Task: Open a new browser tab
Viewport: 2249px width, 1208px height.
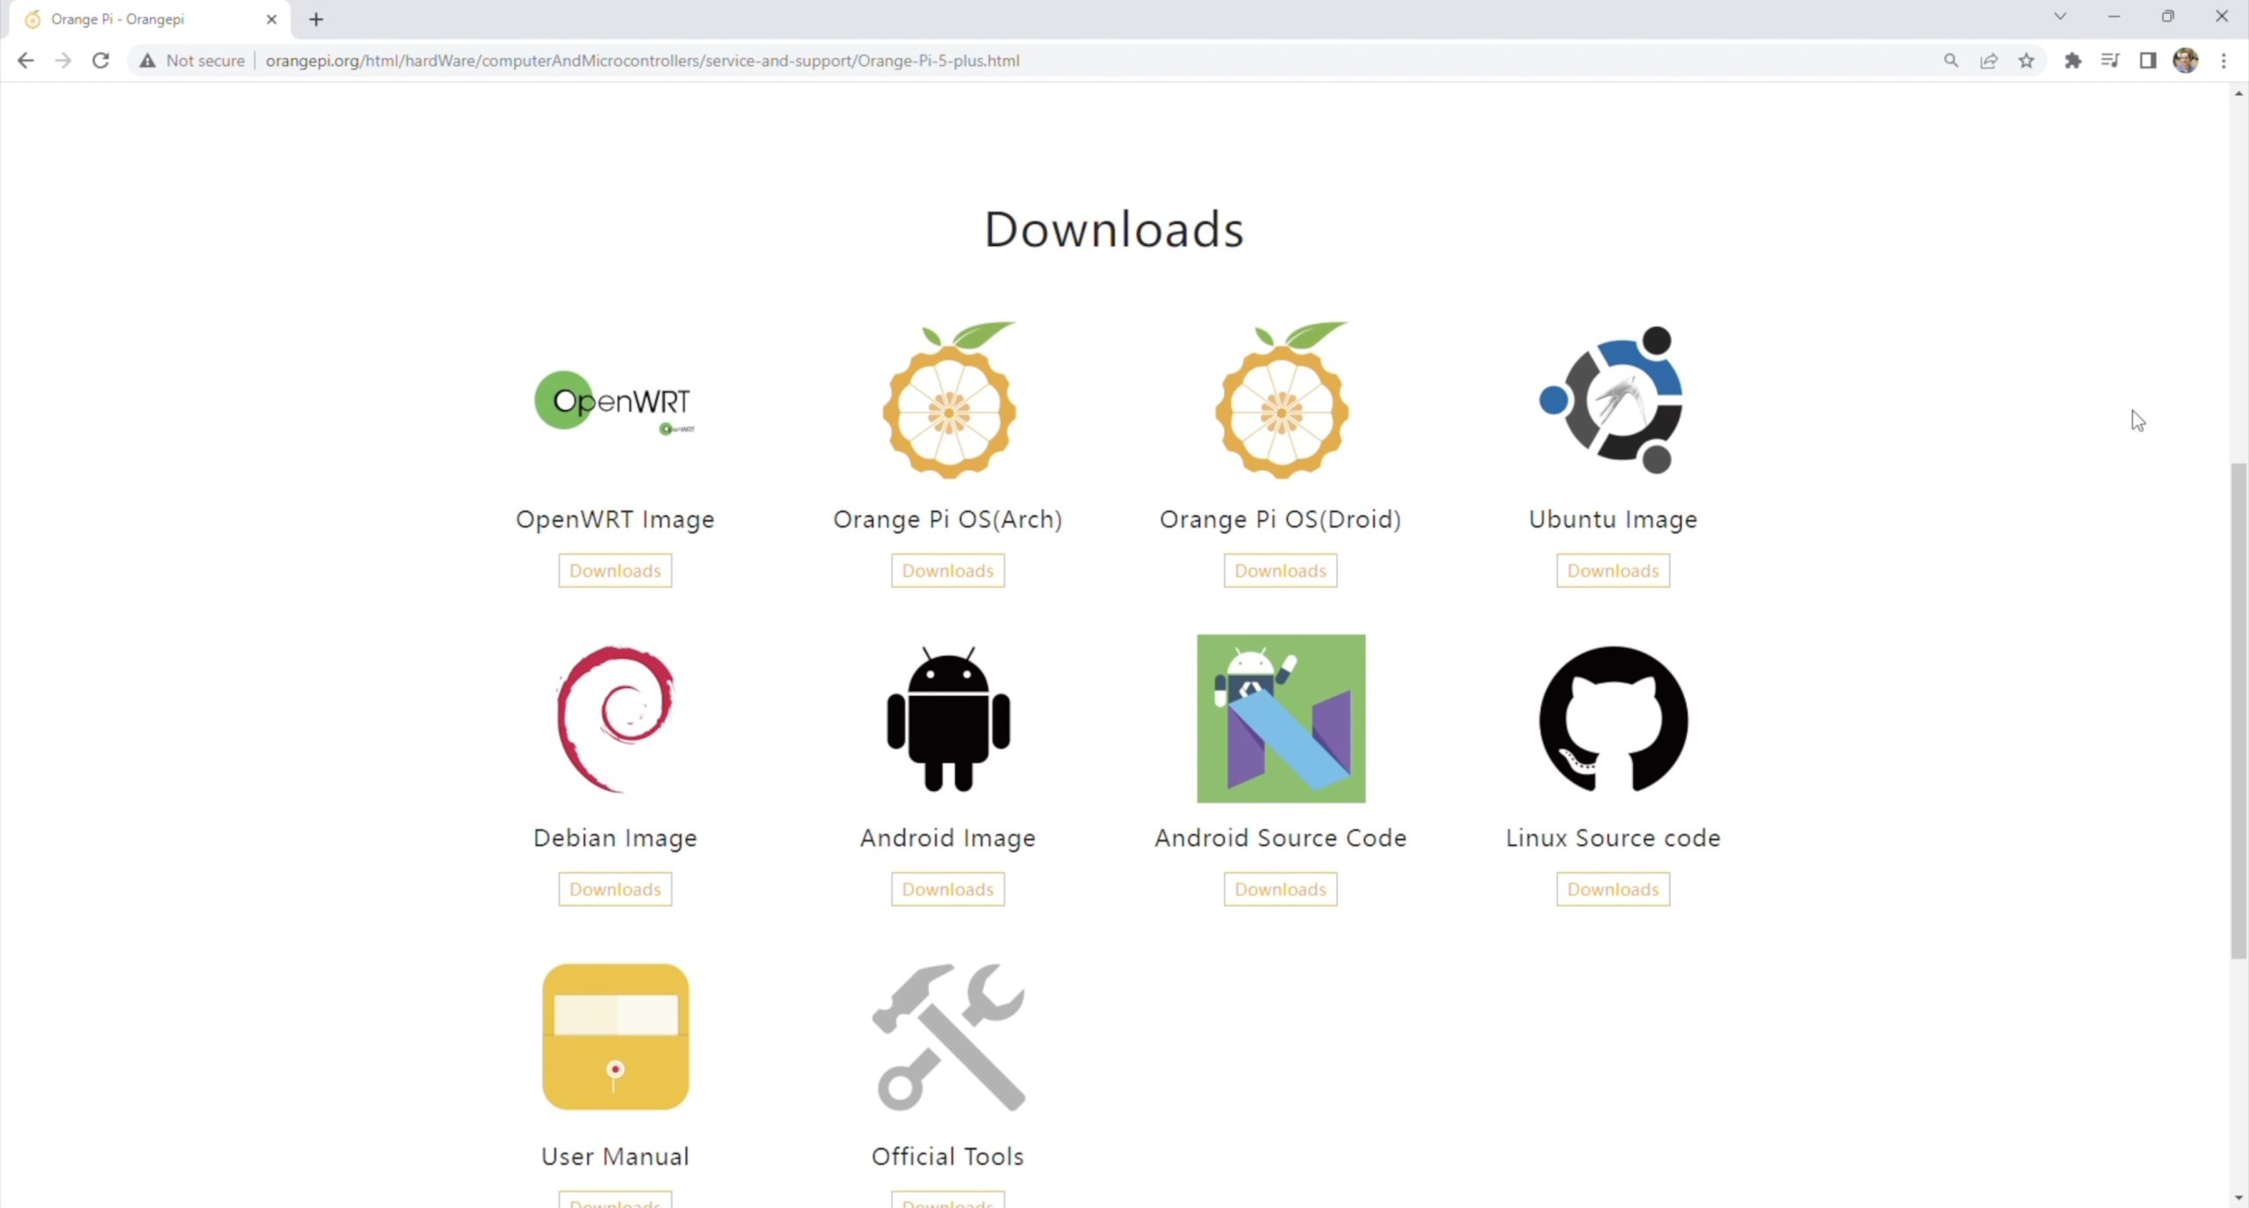Action: (x=316, y=19)
